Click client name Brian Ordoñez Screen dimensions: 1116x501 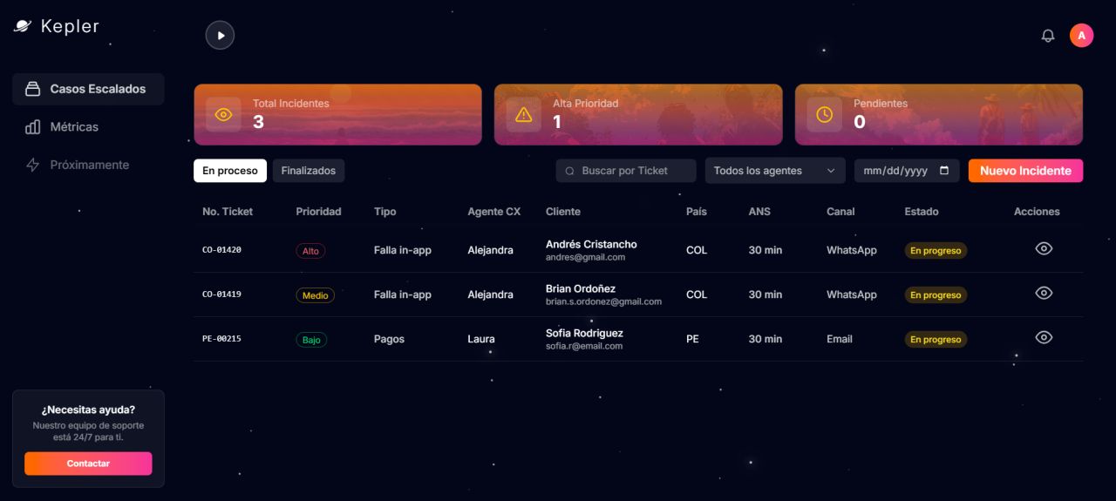[581, 288]
